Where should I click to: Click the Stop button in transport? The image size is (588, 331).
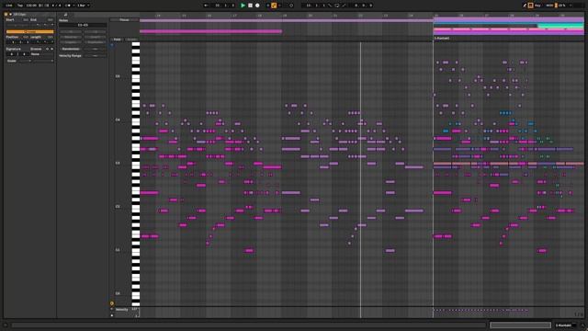[x=250, y=6]
